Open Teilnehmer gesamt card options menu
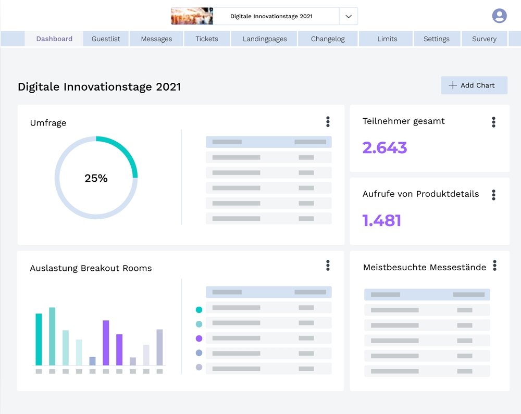The image size is (521, 414). (493, 122)
